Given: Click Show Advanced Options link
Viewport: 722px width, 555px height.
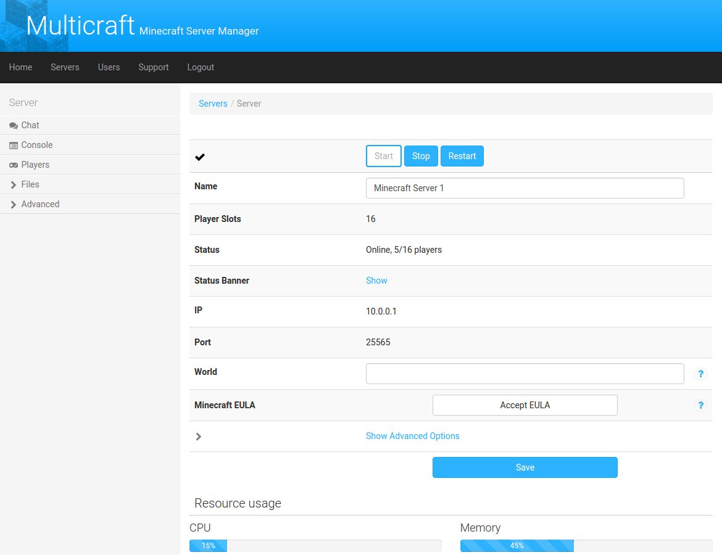Looking at the screenshot, I should point(413,436).
